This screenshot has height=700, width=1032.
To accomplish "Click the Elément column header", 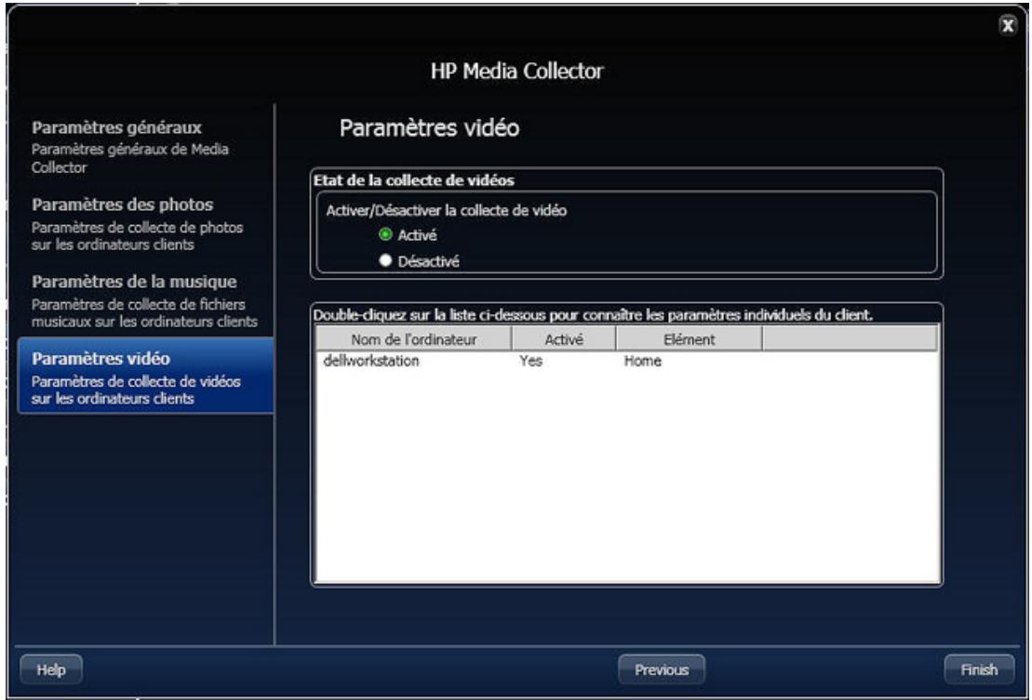I will point(689,339).
